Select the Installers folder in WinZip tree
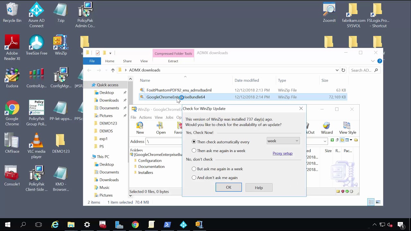 pyautogui.click(x=145, y=173)
